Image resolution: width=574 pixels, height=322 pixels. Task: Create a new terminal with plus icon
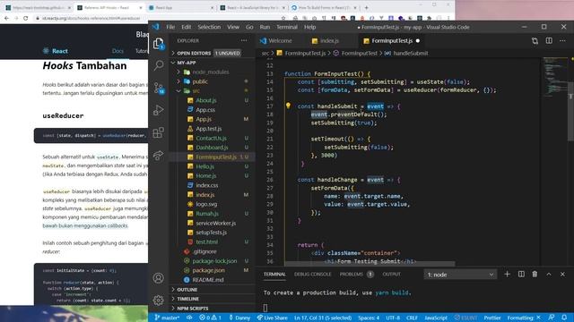click(x=507, y=275)
